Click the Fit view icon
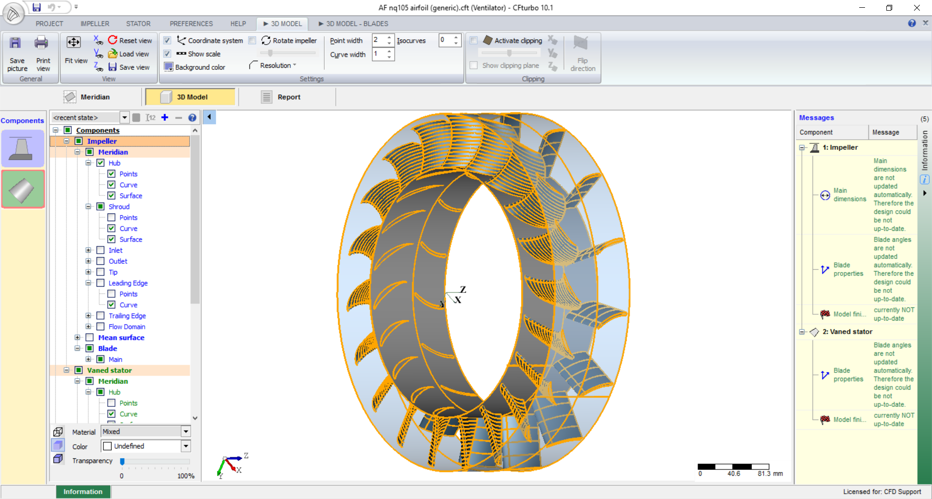The height and width of the screenshot is (499, 932). tap(74, 43)
